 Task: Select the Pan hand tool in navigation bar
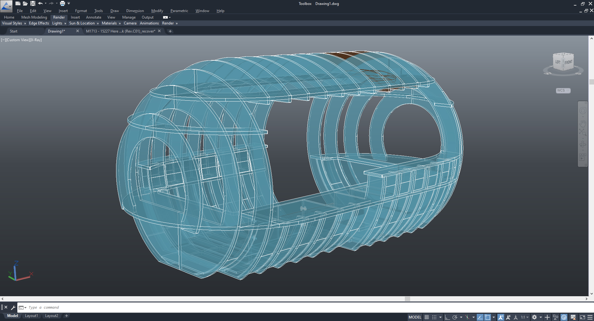(x=583, y=124)
